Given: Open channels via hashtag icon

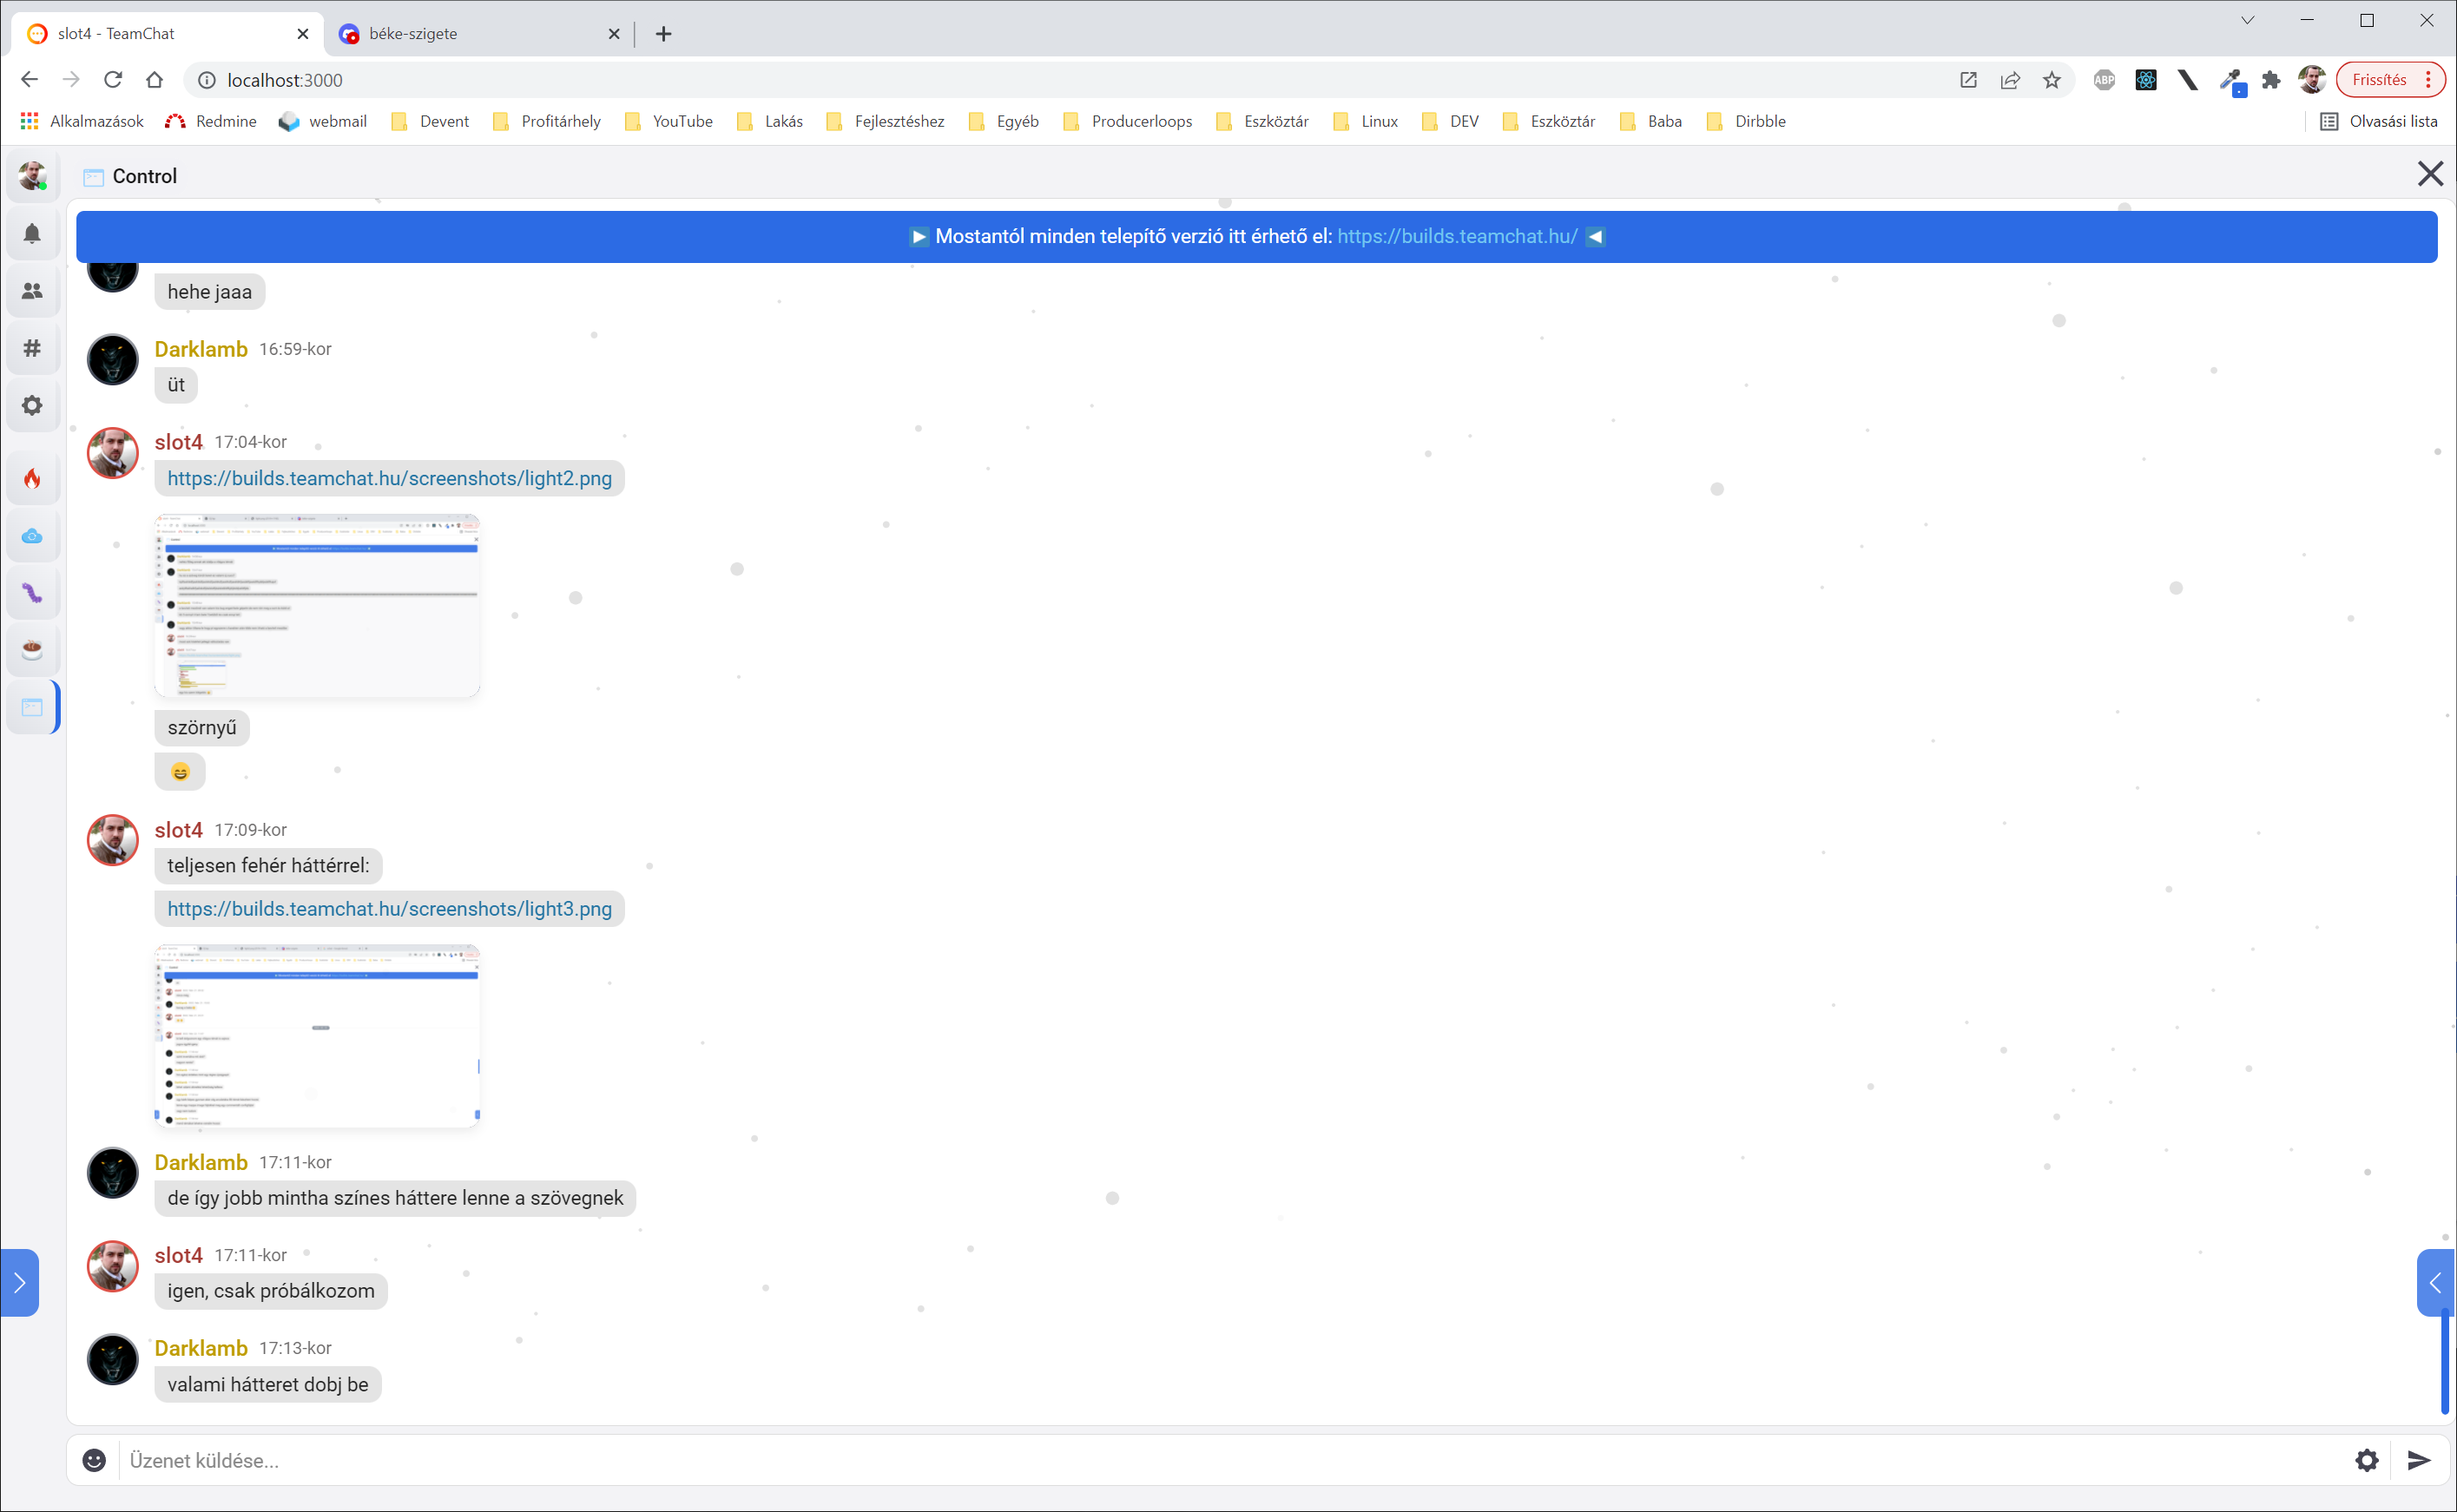Looking at the screenshot, I should [32, 348].
